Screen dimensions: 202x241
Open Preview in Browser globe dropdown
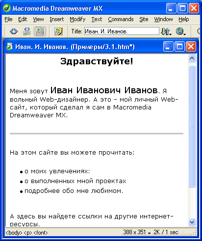181,31
